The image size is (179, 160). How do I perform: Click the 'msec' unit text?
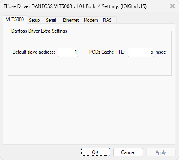161,52
